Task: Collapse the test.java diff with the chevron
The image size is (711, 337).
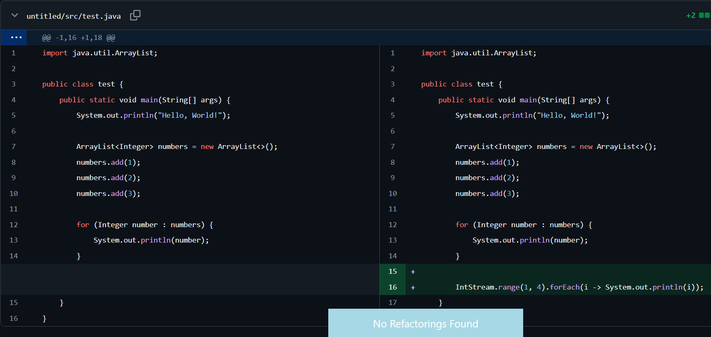Action: 15,15
